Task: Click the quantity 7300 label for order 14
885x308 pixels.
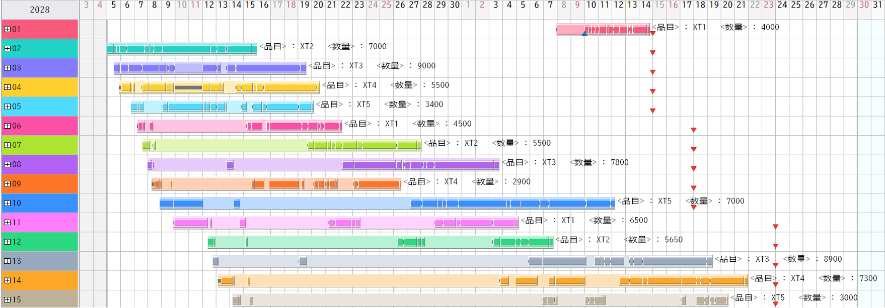Action: 868,278
